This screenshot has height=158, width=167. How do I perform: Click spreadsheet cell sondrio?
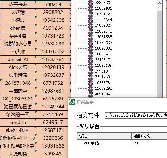(18, 122)
